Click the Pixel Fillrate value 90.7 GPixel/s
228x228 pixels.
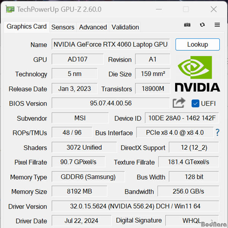pyautogui.click(x=78, y=162)
